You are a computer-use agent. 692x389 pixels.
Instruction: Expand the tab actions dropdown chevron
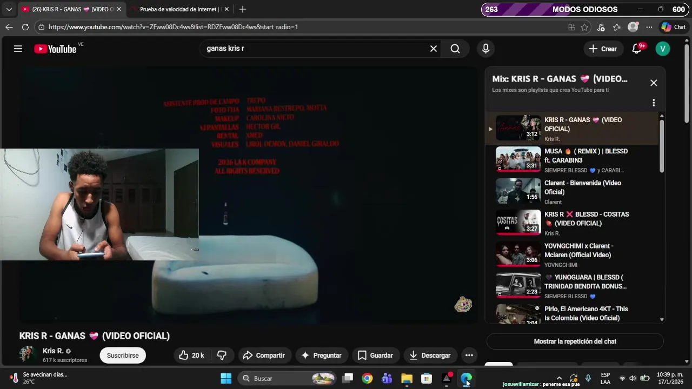9,9
